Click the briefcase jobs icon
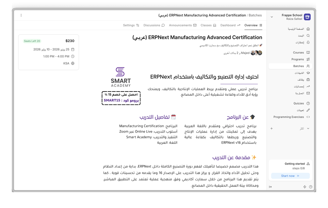328x208 pixels. click(x=308, y=80)
